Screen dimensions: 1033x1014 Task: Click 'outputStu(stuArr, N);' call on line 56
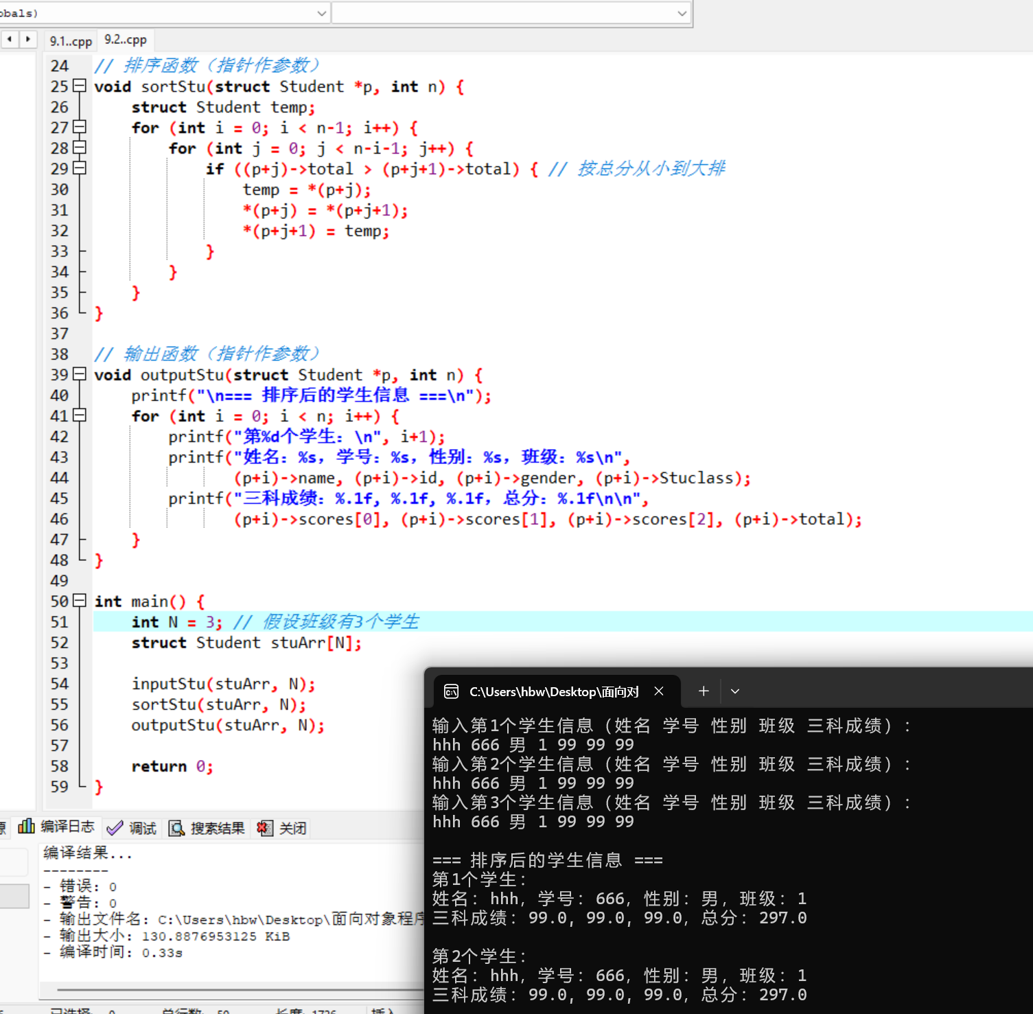coord(228,725)
